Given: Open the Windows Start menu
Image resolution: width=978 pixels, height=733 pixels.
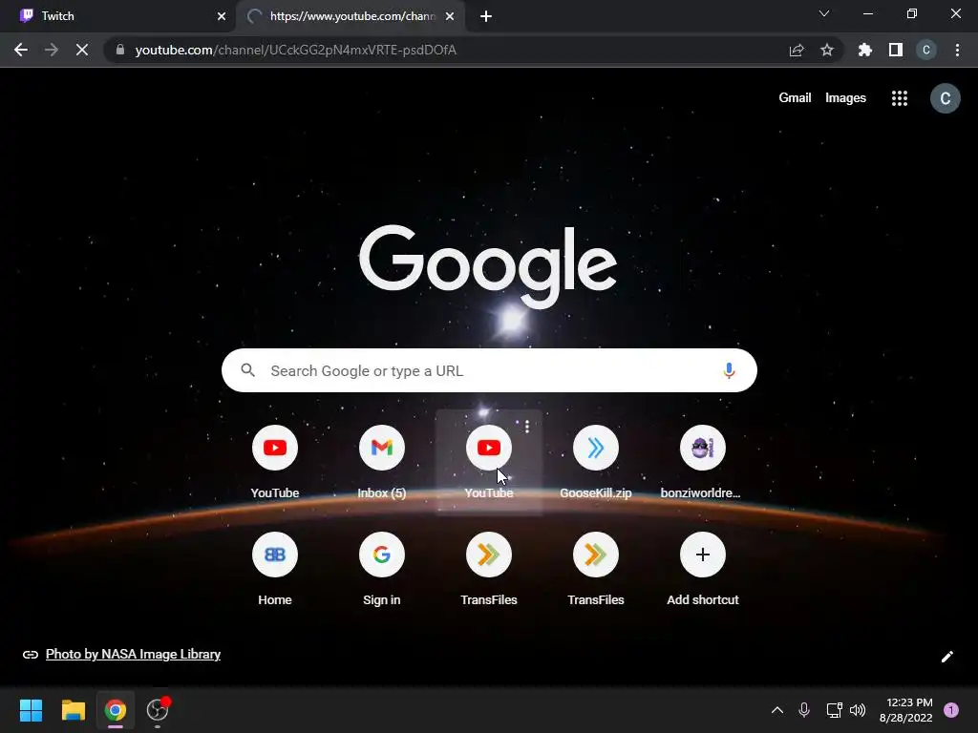Looking at the screenshot, I should tap(31, 710).
